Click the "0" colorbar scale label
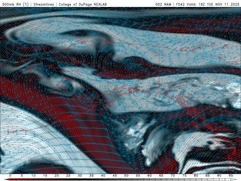 click(x=10, y=176)
